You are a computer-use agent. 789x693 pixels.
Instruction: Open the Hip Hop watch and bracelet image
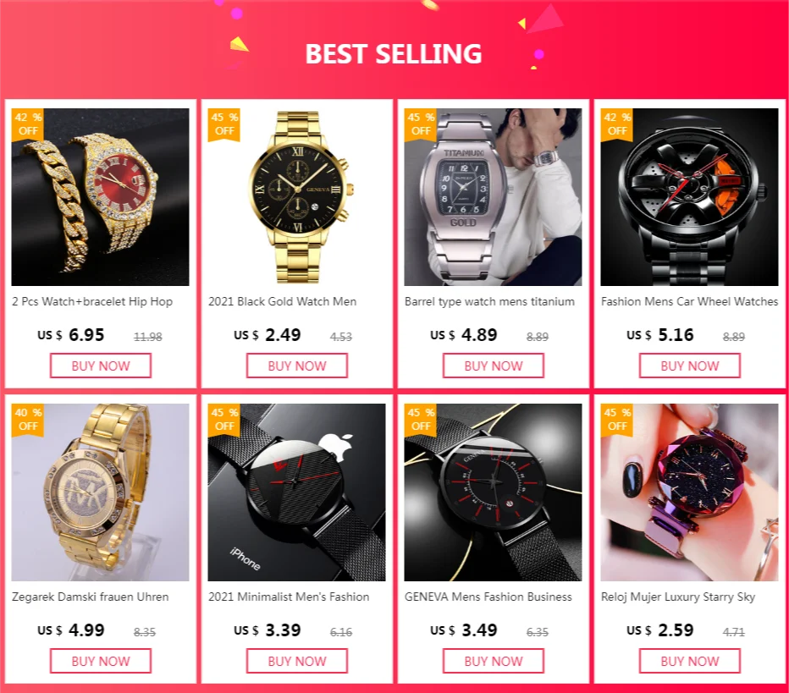(x=100, y=196)
